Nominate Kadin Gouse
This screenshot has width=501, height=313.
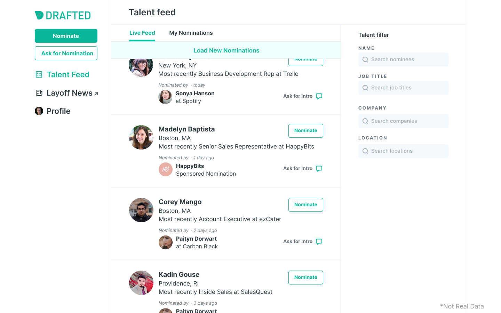pos(305,278)
